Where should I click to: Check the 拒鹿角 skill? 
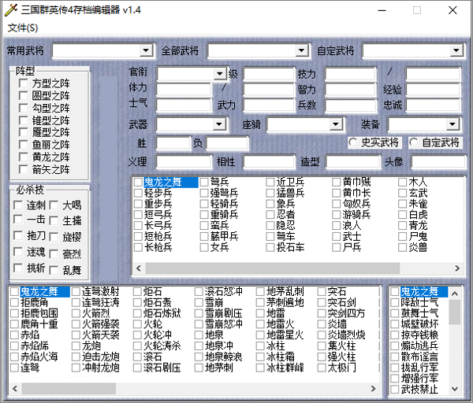point(14,302)
